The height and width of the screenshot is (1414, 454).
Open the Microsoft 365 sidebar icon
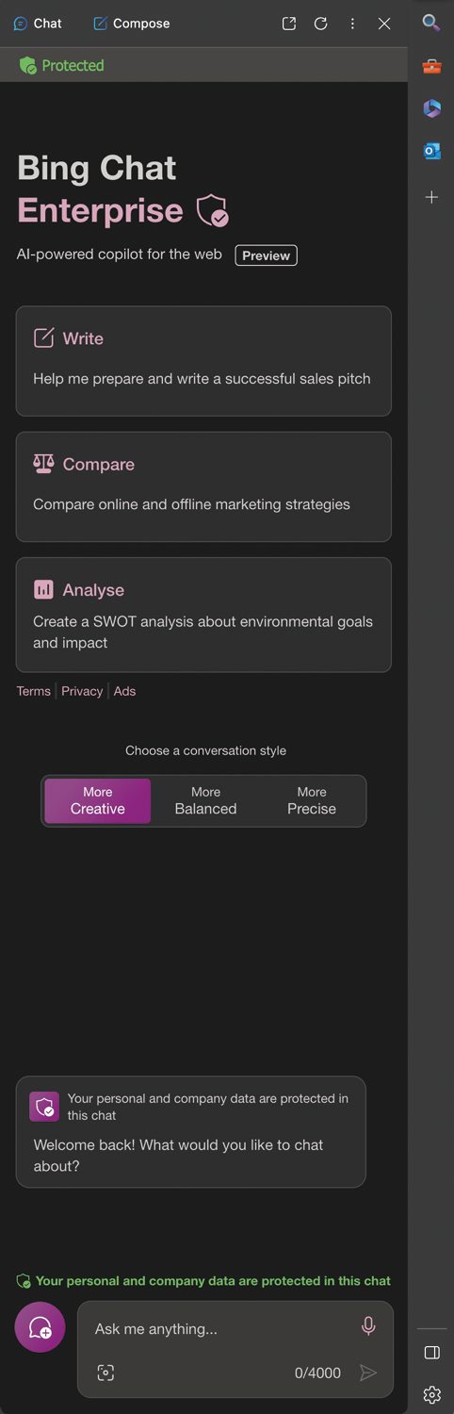(x=432, y=108)
